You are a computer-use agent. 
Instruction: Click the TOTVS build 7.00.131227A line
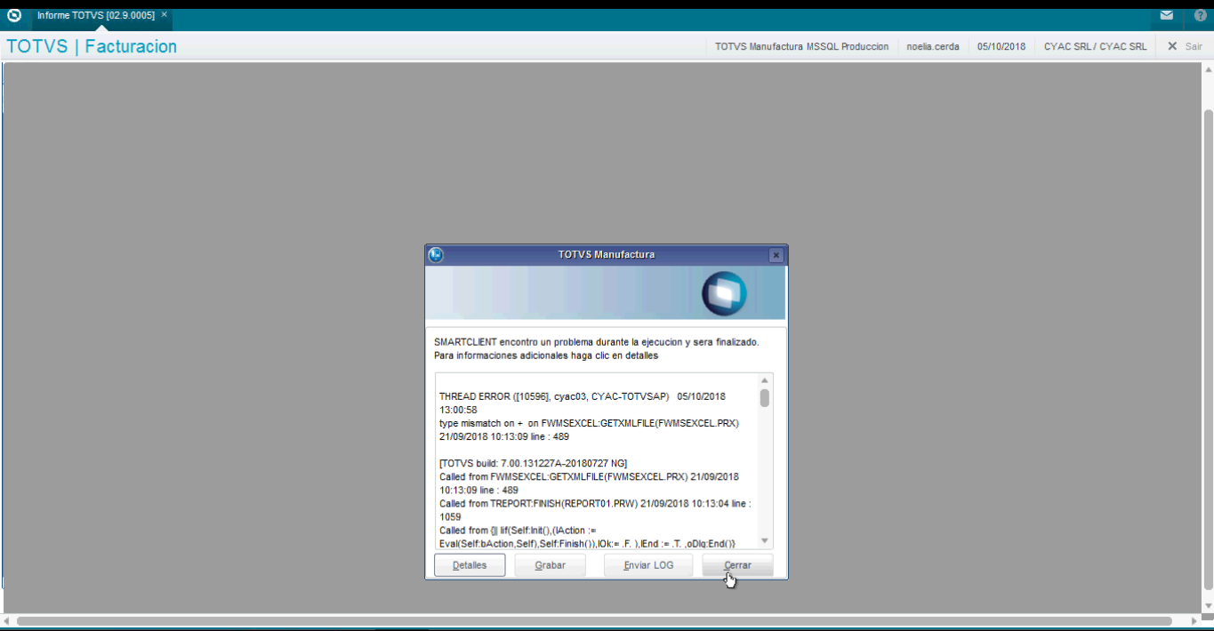[x=533, y=463]
